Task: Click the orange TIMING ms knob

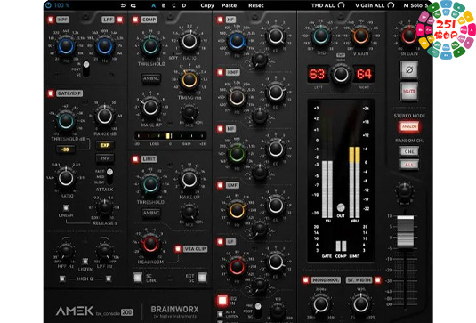Action: pyautogui.click(x=190, y=80)
